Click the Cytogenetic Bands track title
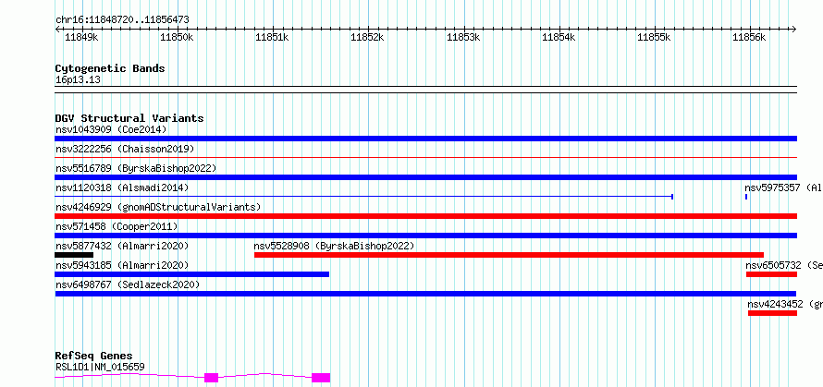 click(x=110, y=68)
